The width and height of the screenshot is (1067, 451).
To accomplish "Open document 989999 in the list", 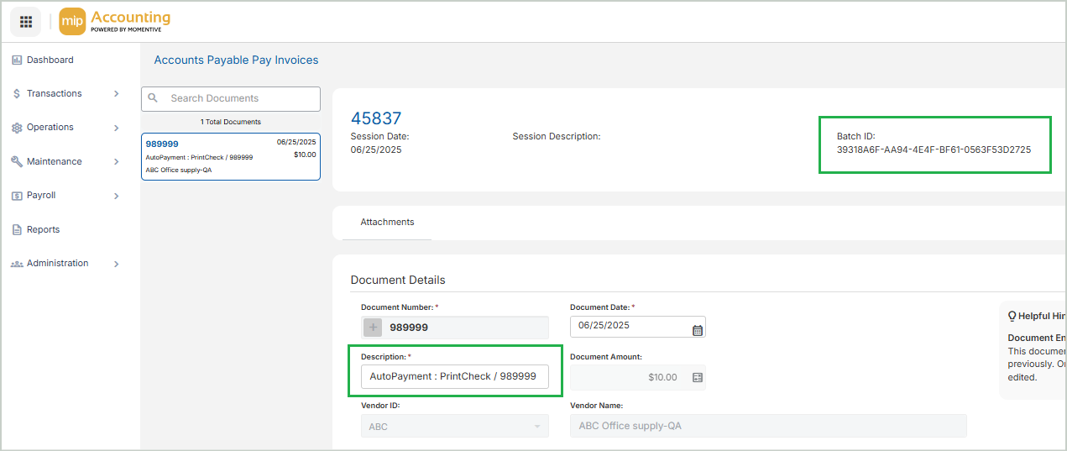I will [x=230, y=156].
